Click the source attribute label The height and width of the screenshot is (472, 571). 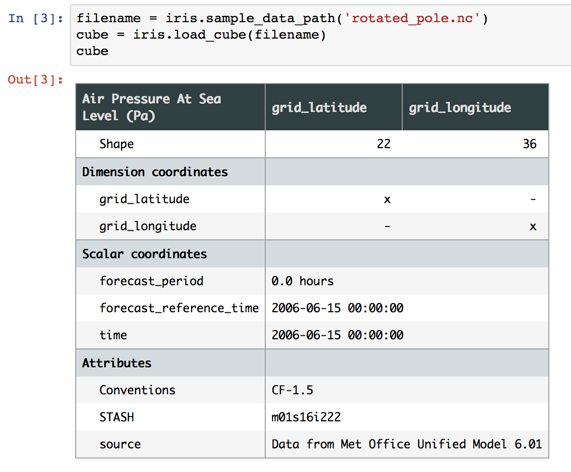click(120, 444)
